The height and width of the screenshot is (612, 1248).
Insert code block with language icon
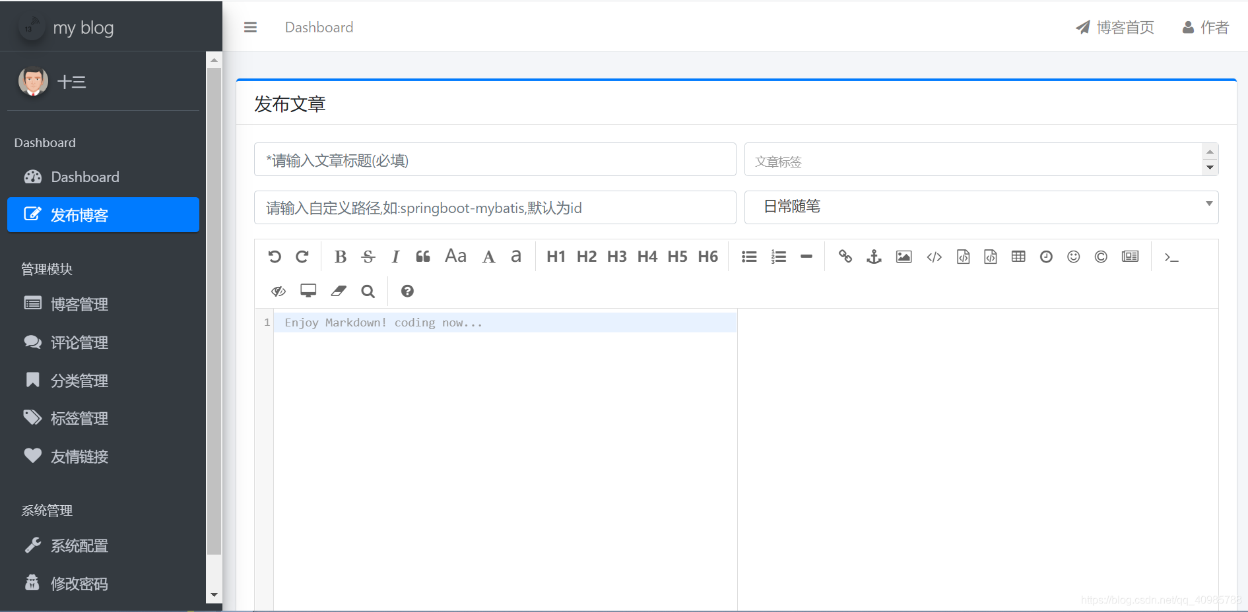coord(991,257)
